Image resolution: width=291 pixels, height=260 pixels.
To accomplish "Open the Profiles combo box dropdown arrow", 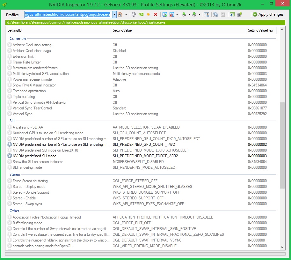I will point(114,14).
